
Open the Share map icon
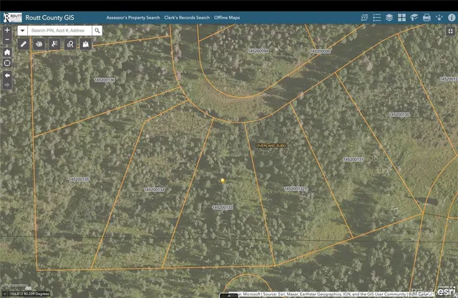click(439, 17)
